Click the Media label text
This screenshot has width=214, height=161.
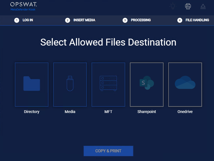[70, 112]
